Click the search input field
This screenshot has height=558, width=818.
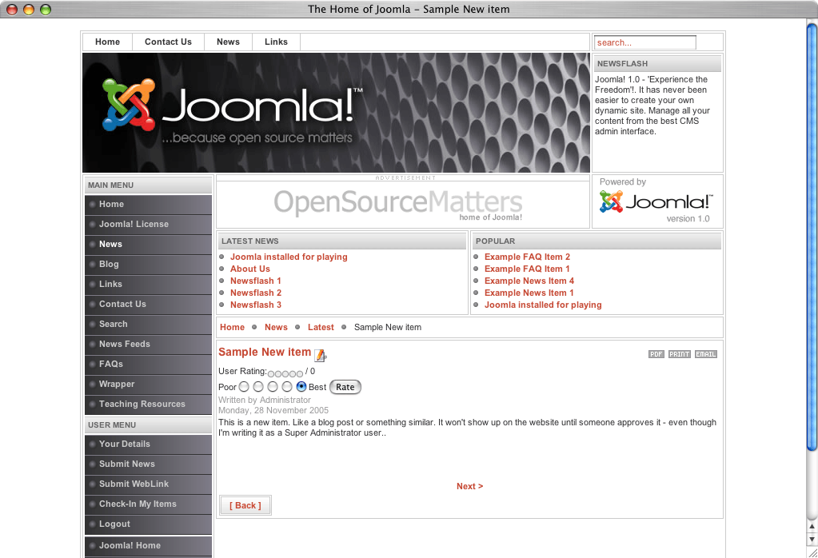point(644,42)
